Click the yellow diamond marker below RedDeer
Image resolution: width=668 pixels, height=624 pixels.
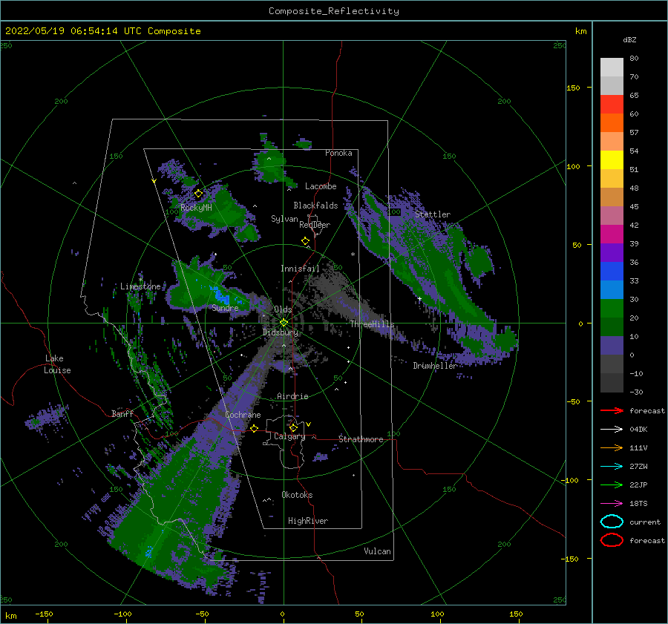pyautogui.click(x=306, y=241)
